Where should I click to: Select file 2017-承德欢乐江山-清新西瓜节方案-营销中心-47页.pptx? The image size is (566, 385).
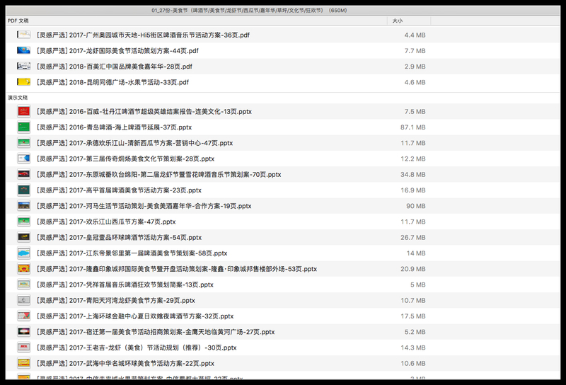(135, 143)
